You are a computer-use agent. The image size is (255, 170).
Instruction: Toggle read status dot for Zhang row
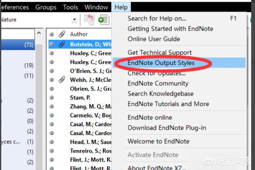(52, 106)
